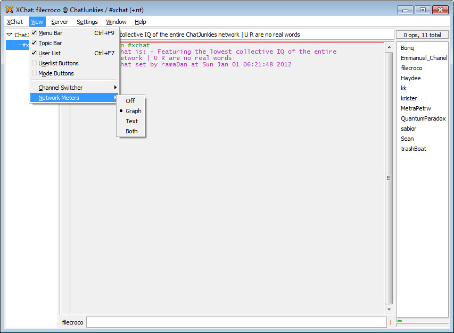
Task: Select user krister in user list
Action: point(409,98)
